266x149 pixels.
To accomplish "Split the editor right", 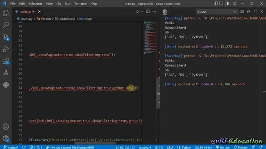I will tap(148, 12).
